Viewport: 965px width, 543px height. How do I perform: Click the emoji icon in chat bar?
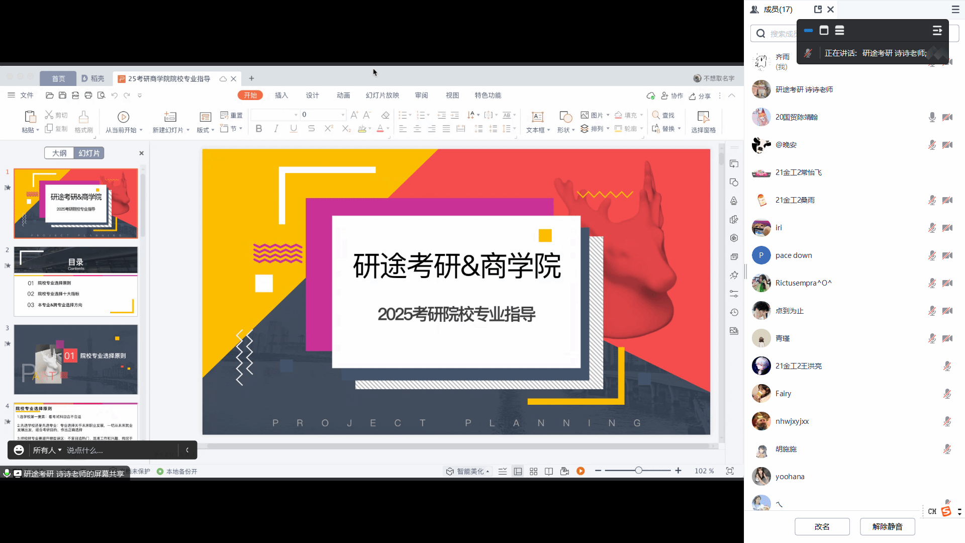point(19,450)
